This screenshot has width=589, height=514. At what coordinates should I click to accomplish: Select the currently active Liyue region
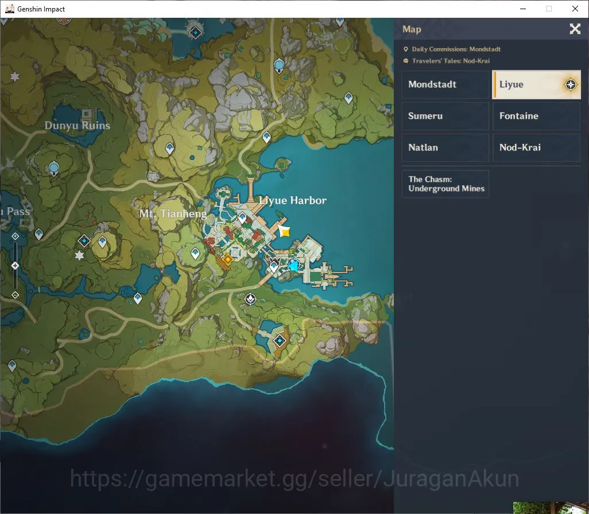pyautogui.click(x=536, y=84)
